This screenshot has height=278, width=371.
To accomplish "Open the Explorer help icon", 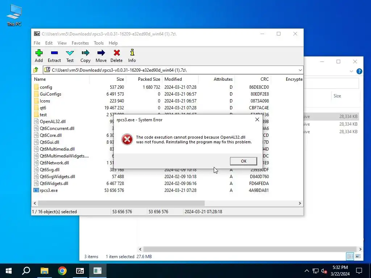I will coord(359,71).
